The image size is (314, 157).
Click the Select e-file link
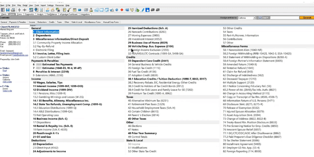coord(8,91)
